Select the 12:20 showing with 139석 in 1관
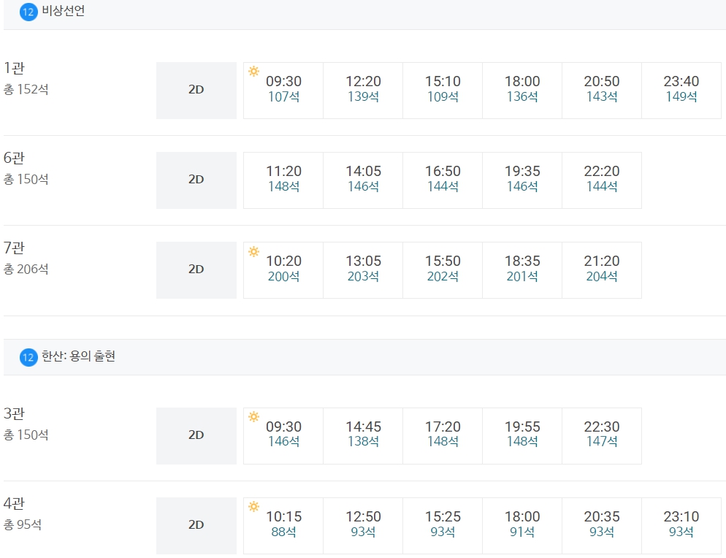This screenshot has height=558, width=726. coord(363,91)
